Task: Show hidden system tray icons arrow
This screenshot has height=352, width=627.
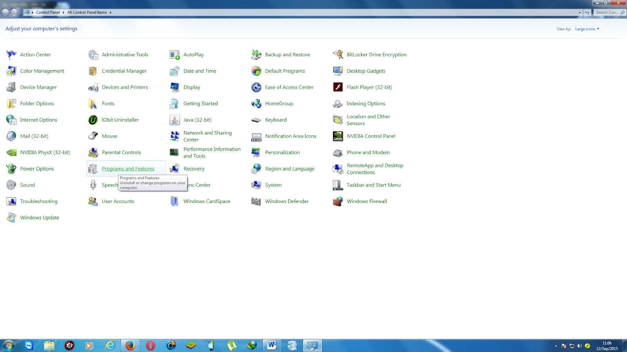Action: pyautogui.click(x=556, y=346)
